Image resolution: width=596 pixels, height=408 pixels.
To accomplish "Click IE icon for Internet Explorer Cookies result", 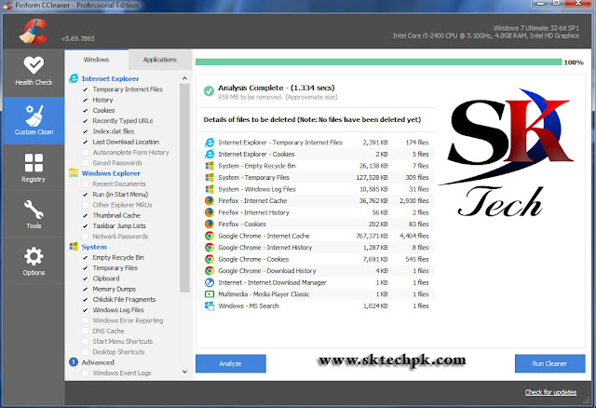I will pyautogui.click(x=210, y=154).
